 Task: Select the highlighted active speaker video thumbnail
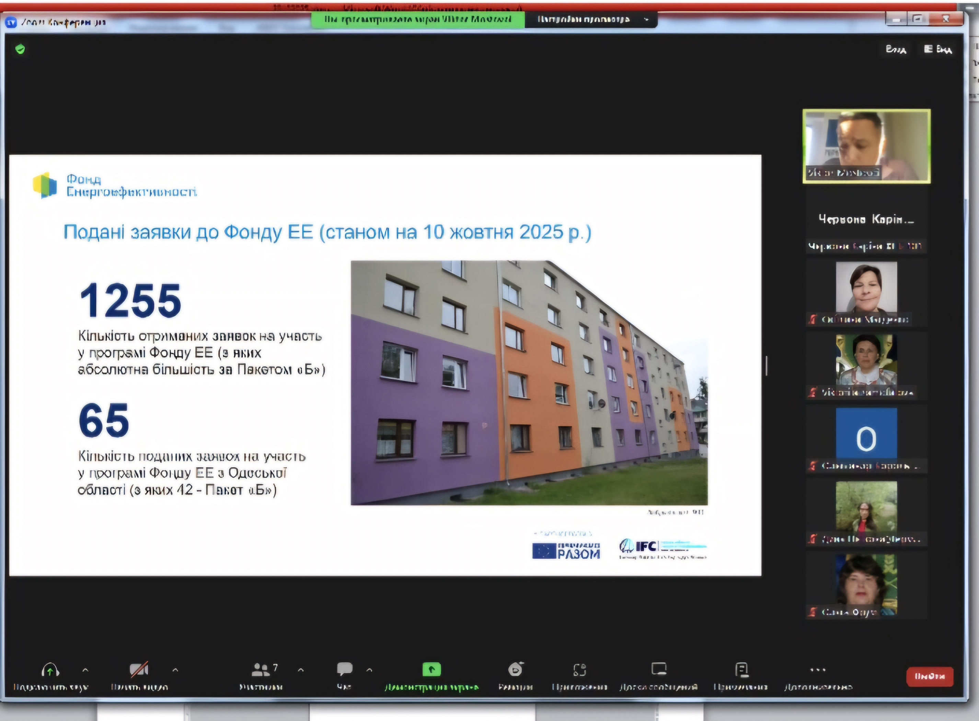click(866, 146)
